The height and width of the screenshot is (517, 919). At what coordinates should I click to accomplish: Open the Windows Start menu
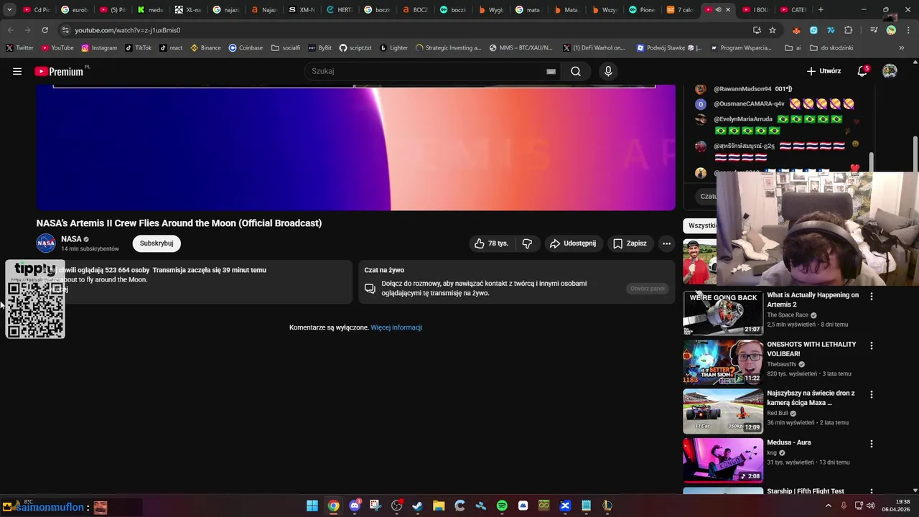(x=312, y=506)
